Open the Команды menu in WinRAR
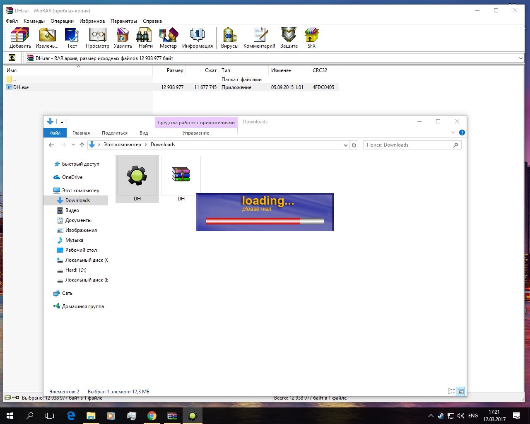530x424 pixels. pos(34,21)
